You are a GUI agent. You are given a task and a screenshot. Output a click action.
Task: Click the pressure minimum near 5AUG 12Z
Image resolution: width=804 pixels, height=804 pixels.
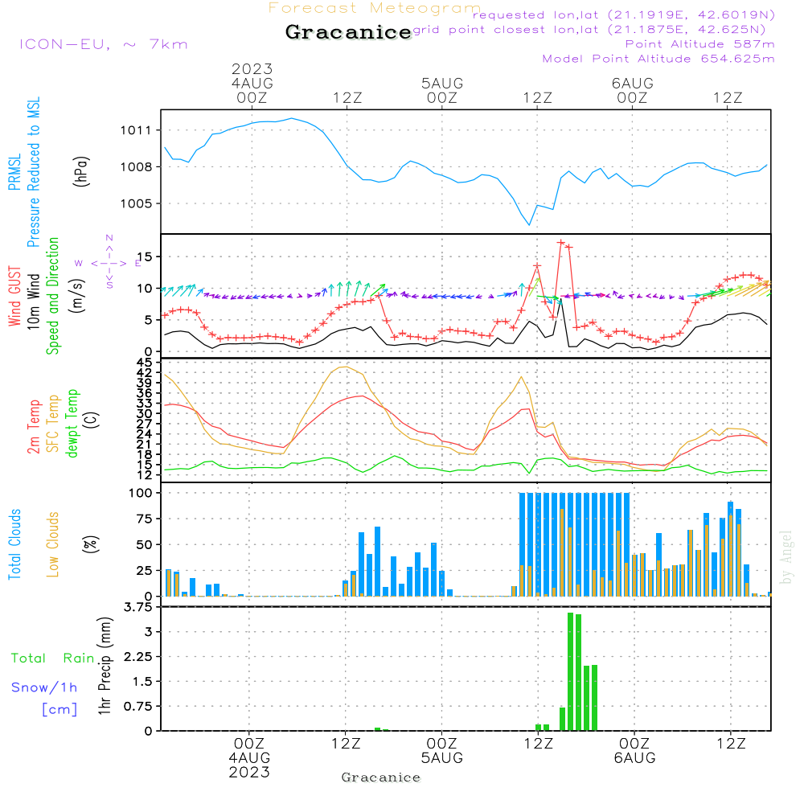(x=529, y=224)
